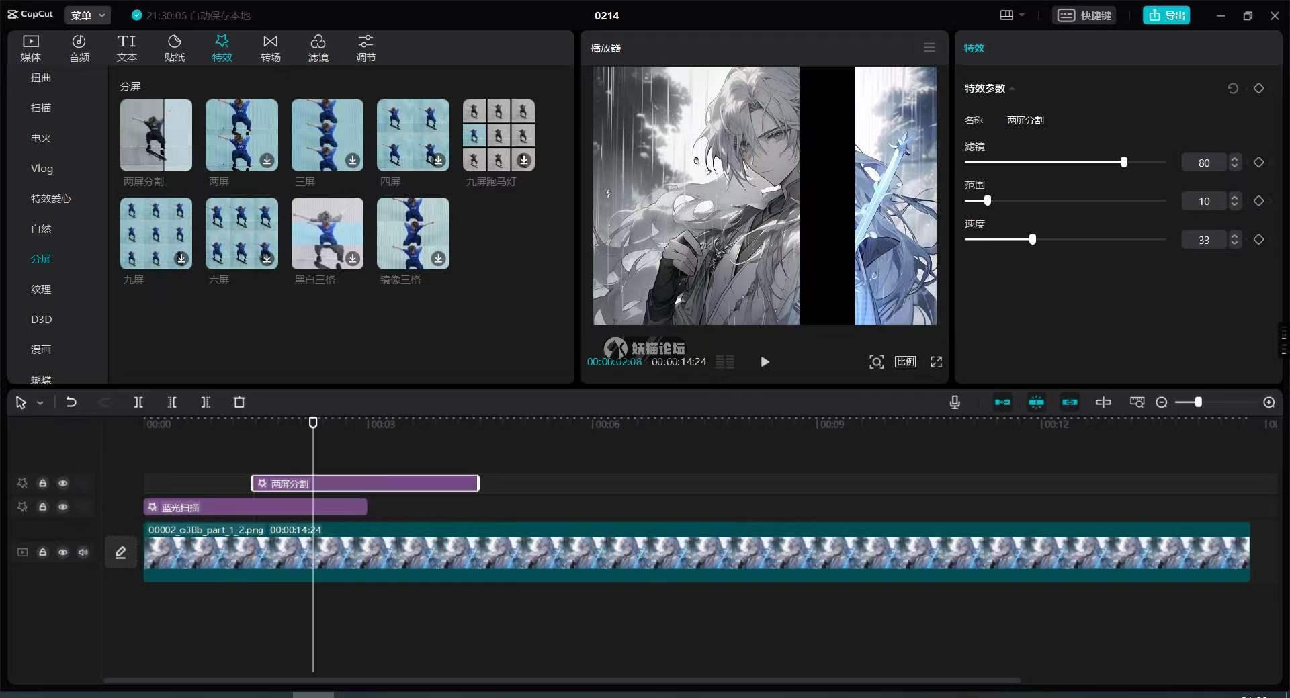This screenshot has height=698, width=1290.
Task: Click the 快捷键 shortcuts button
Action: [x=1084, y=15]
